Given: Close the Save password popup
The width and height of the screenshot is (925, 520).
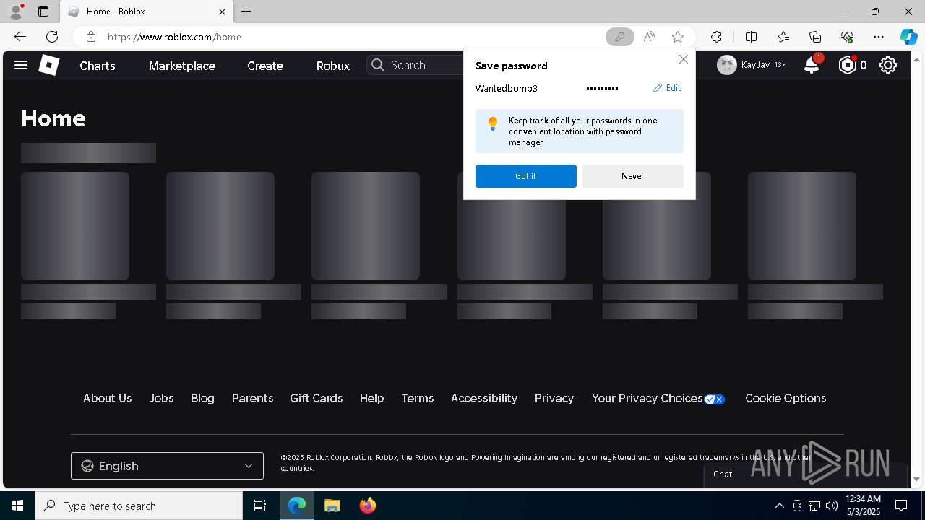Looking at the screenshot, I should pyautogui.click(x=683, y=59).
